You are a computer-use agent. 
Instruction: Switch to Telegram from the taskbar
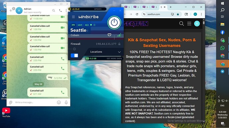point(222,71)
